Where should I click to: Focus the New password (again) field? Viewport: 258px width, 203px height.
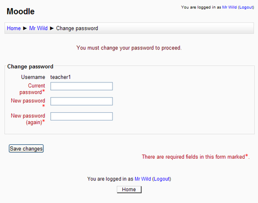82,116
